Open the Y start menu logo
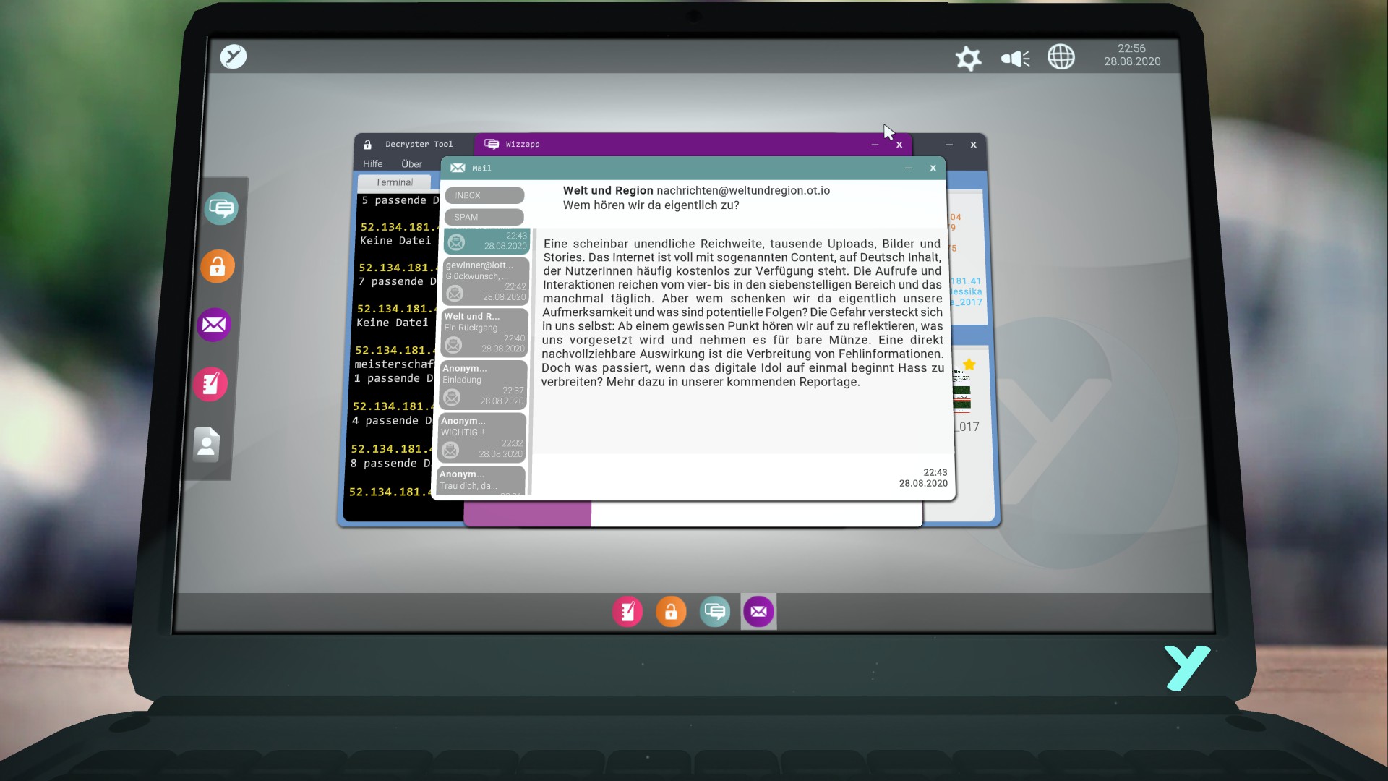The width and height of the screenshot is (1388, 781). [234, 56]
